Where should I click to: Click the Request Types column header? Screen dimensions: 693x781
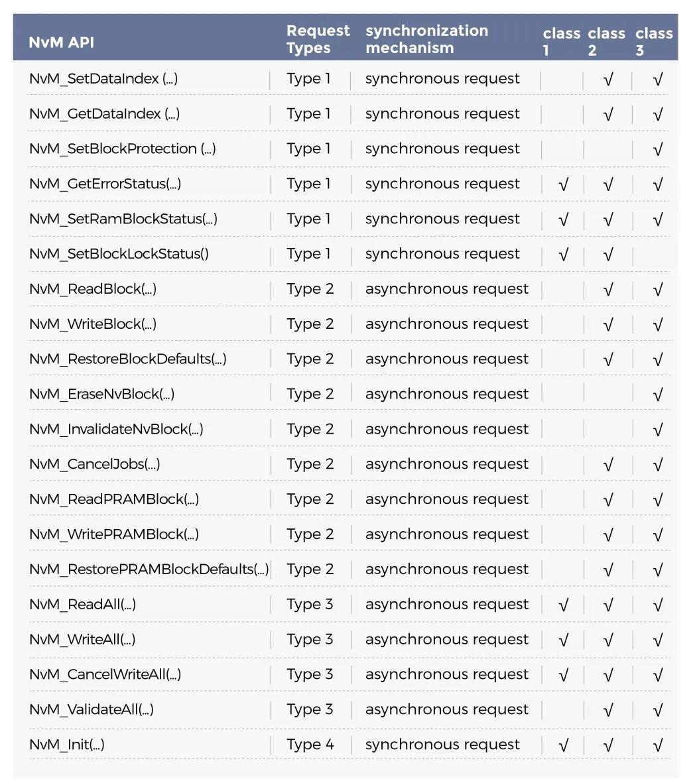318,39
